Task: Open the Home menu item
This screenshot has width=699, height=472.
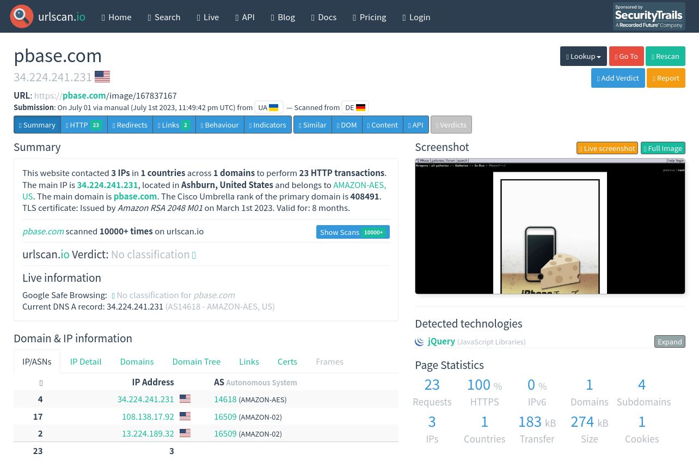Action: pos(116,17)
